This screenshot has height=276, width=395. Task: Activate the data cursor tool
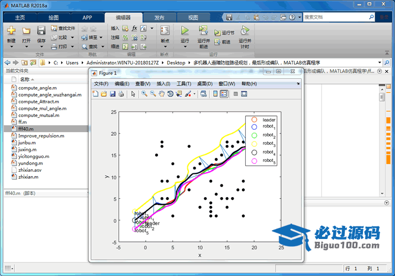coord(178,94)
